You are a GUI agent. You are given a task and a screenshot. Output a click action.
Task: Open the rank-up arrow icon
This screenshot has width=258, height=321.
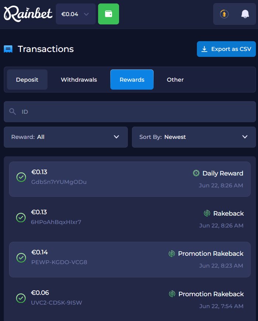pyautogui.click(x=224, y=14)
